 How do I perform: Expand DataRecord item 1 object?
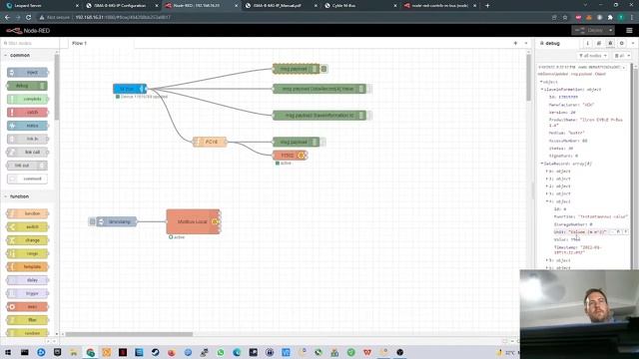tap(547, 179)
